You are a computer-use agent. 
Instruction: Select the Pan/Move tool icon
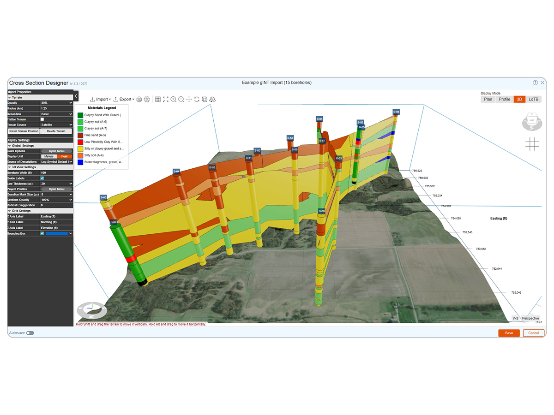(189, 99)
